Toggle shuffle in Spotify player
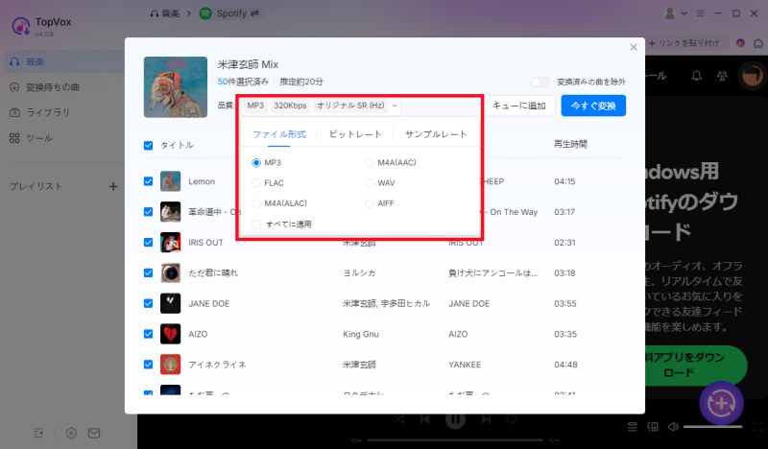768x449 pixels. click(x=399, y=419)
